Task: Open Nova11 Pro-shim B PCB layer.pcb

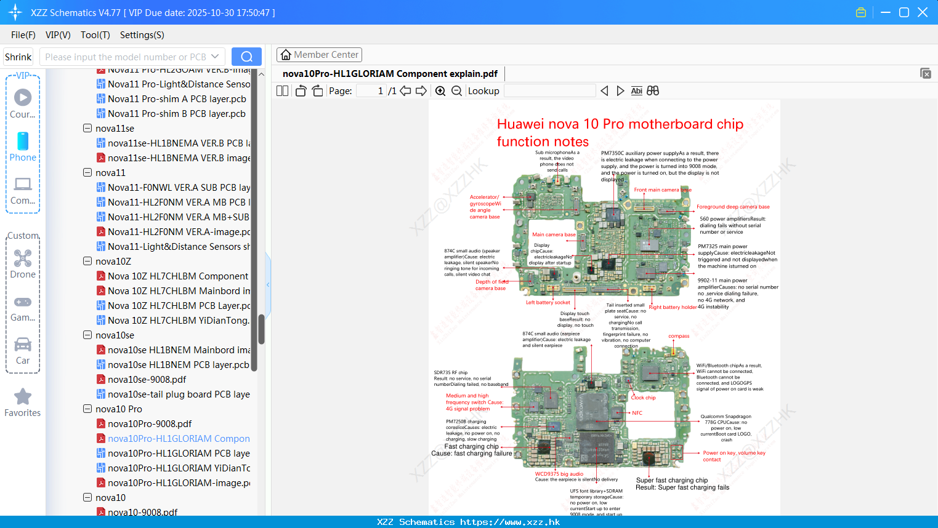Action: (171, 114)
